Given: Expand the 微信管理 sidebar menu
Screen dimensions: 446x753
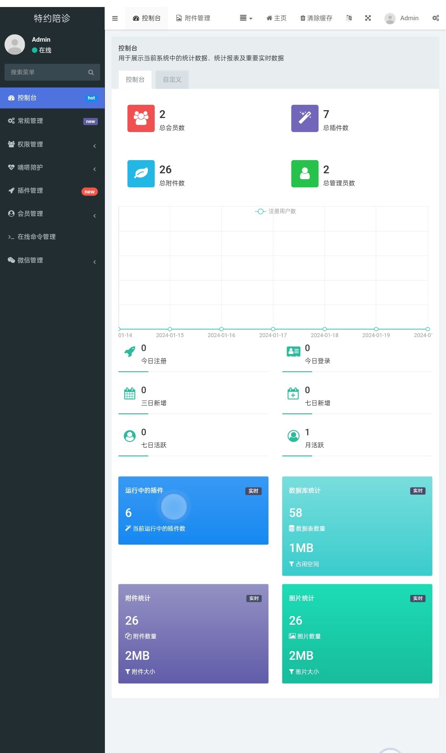Looking at the screenshot, I should click(x=52, y=260).
